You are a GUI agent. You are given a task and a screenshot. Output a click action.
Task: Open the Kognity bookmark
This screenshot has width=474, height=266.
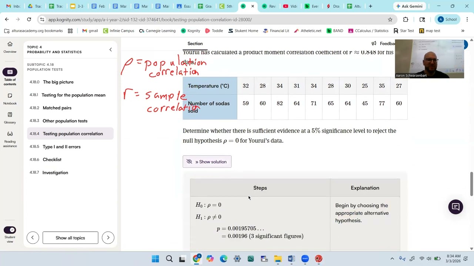pyautogui.click(x=190, y=31)
